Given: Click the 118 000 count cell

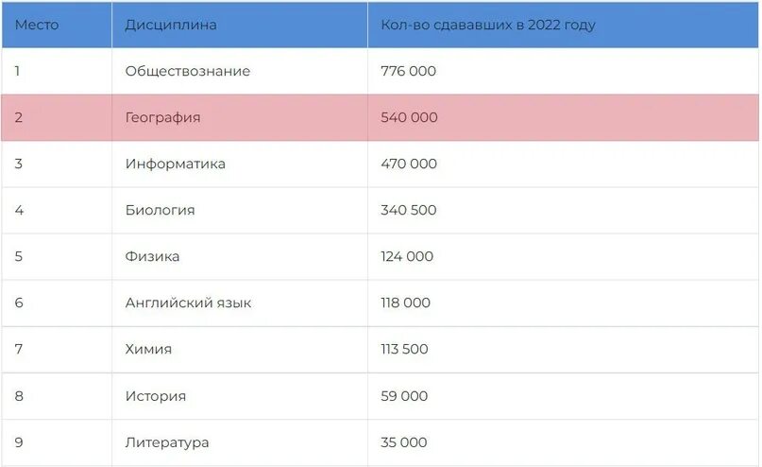Looking at the screenshot, I should point(564,303).
